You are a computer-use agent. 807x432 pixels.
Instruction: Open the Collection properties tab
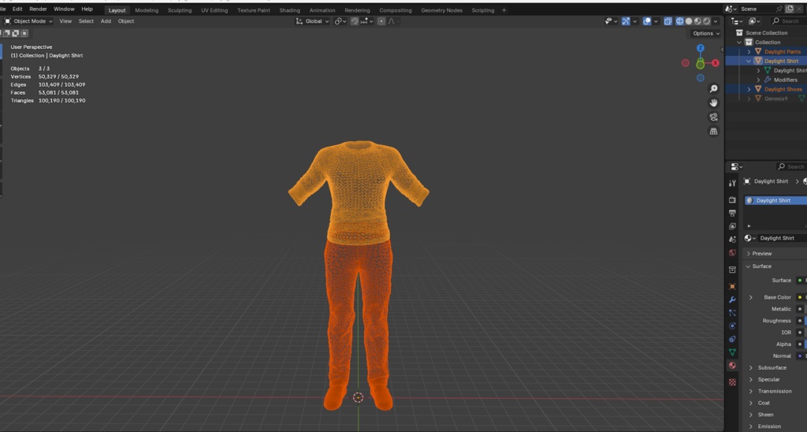732,270
